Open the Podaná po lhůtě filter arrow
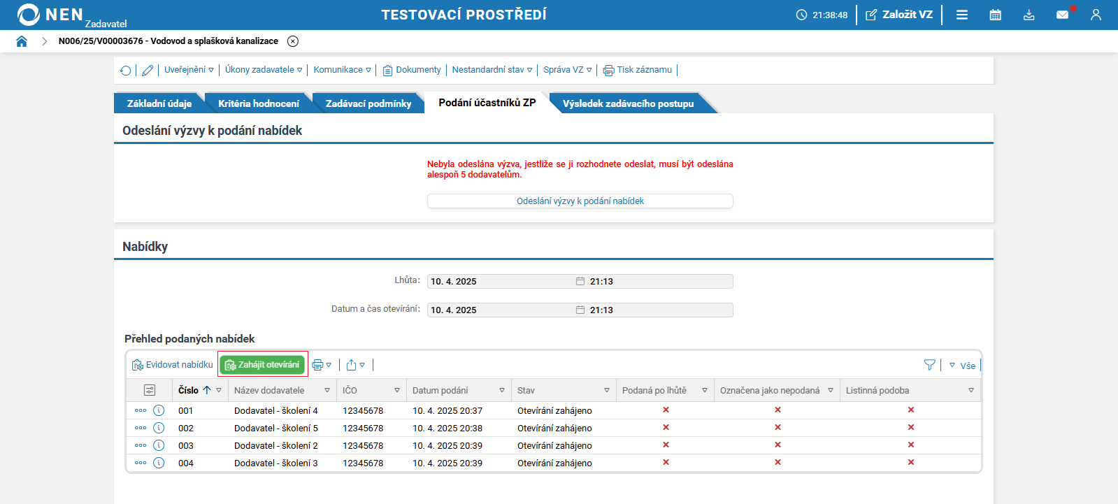1118x504 pixels. click(705, 390)
